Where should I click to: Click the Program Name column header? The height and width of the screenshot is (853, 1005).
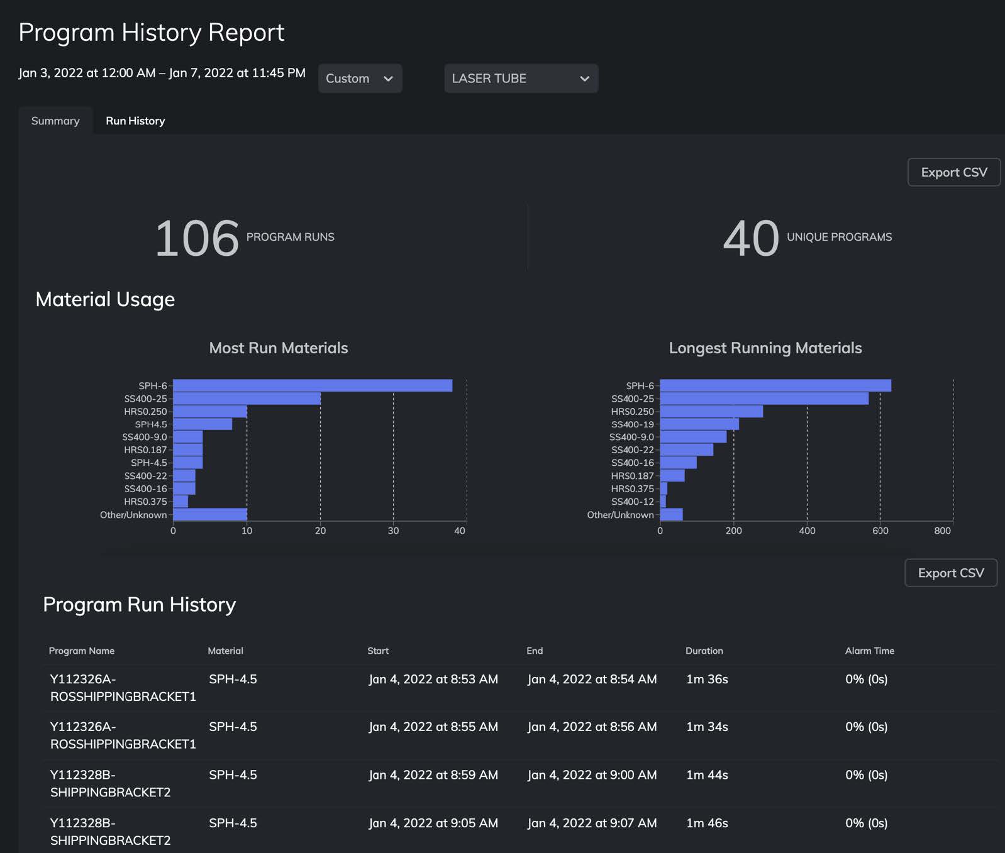(x=82, y=651)
